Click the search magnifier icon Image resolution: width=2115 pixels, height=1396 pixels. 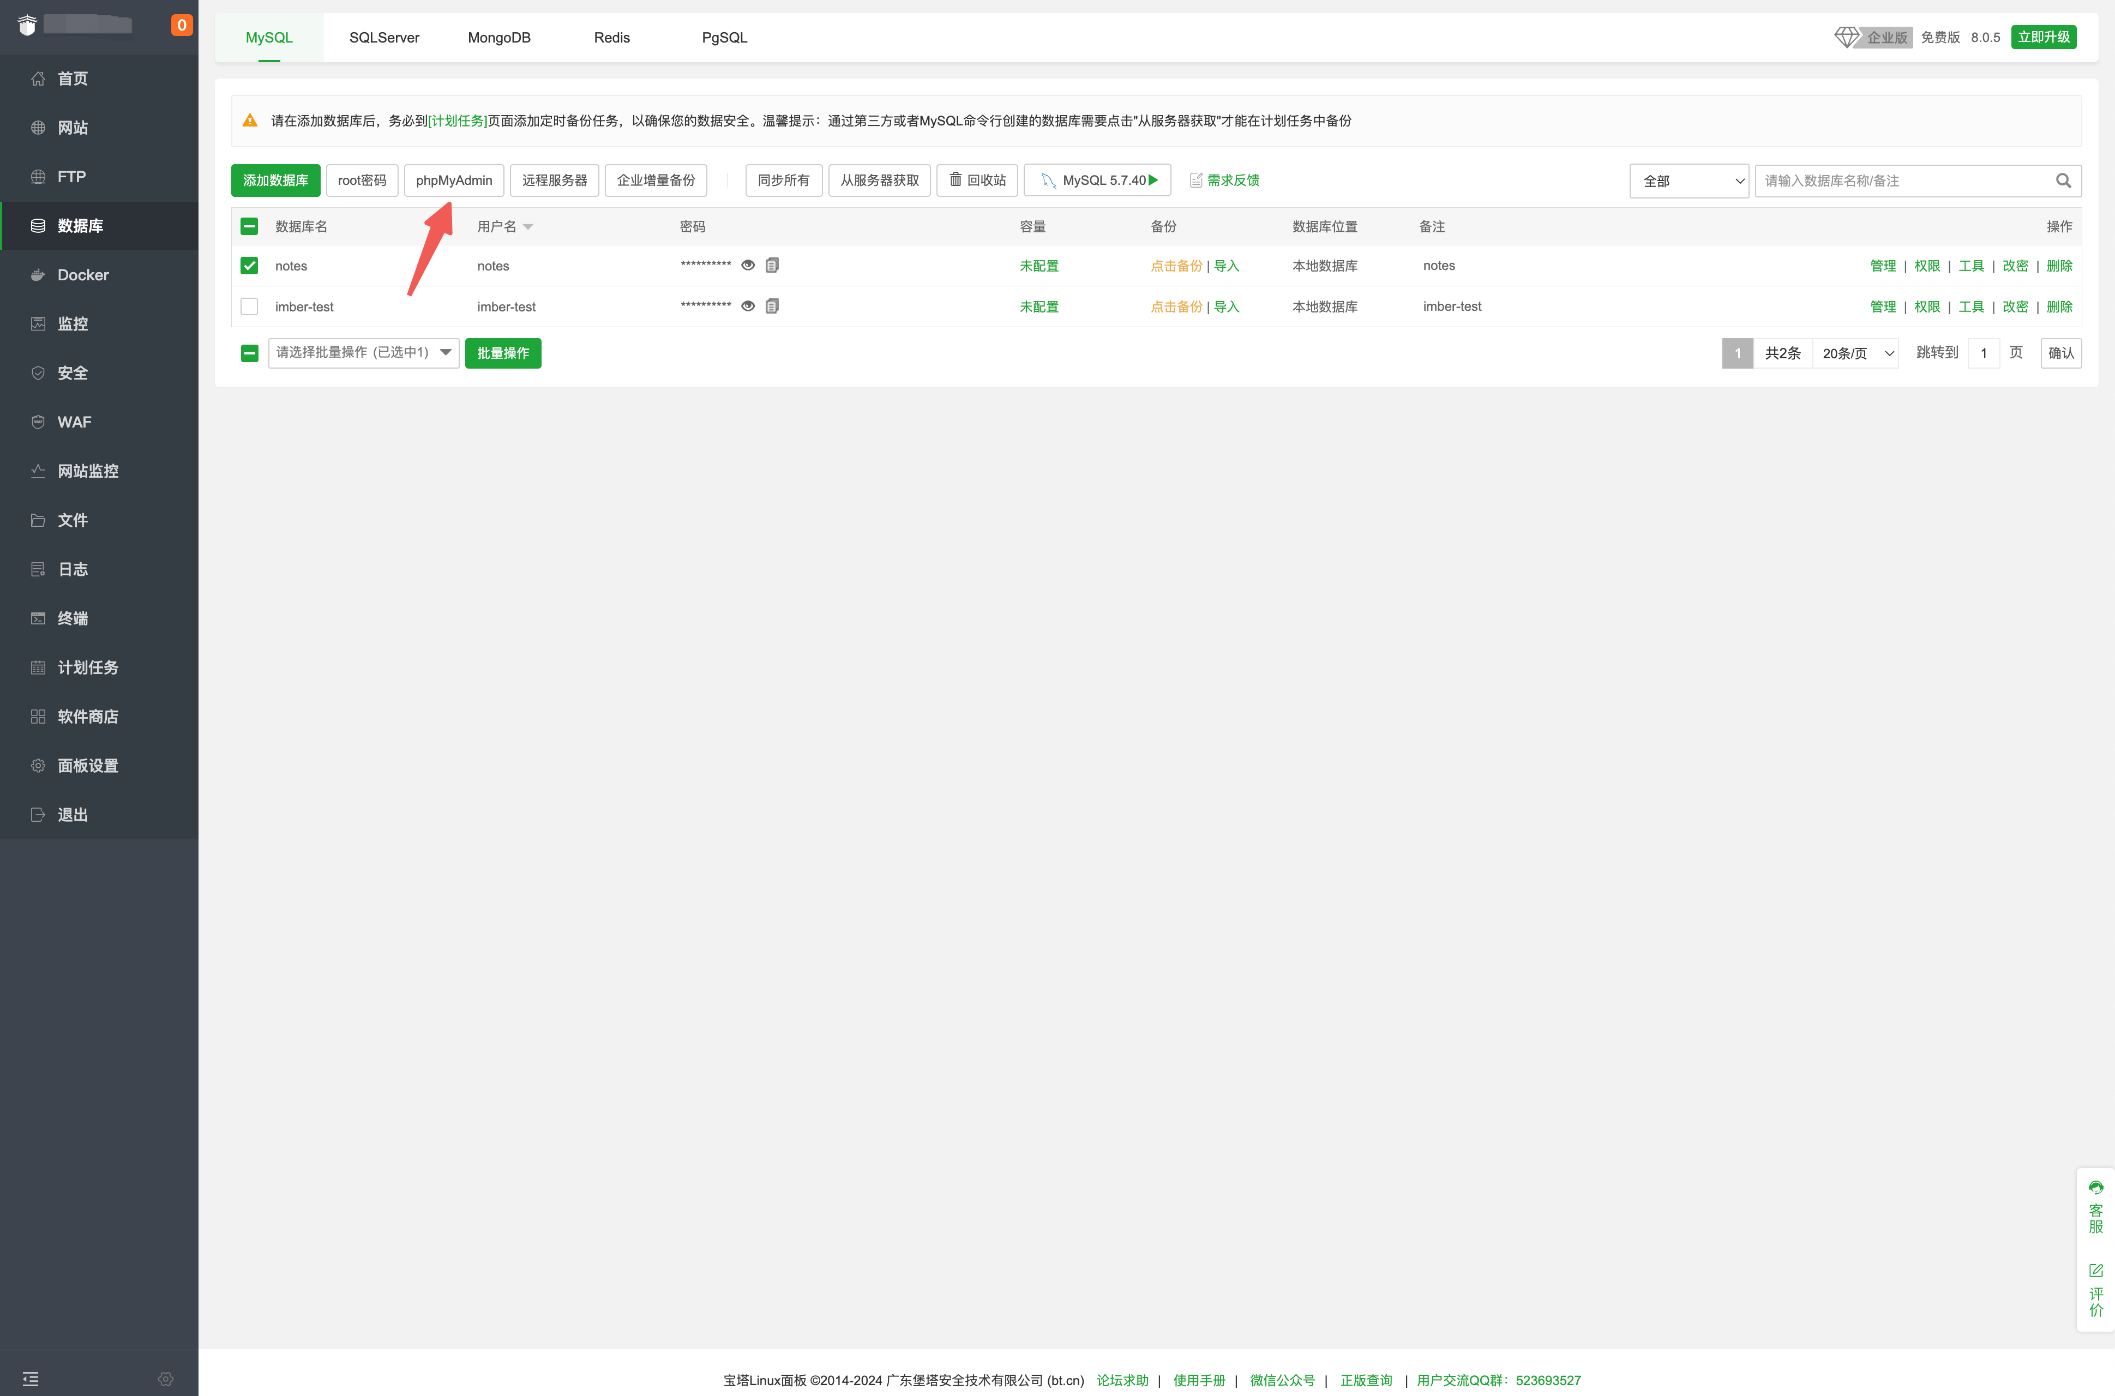pos(2063,180)
